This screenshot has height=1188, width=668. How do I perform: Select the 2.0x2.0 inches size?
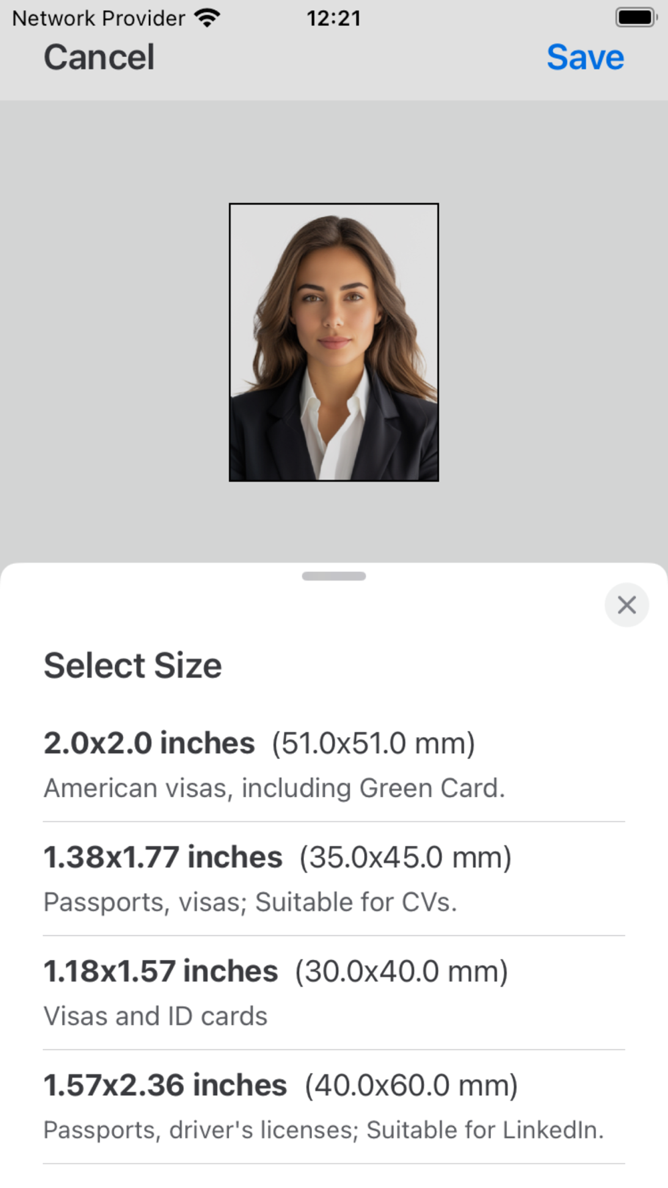(149, 743)
